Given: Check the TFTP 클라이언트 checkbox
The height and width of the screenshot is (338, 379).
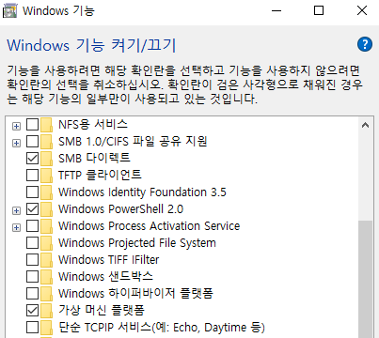Looking at the screenshot, I should click(32, 176).
